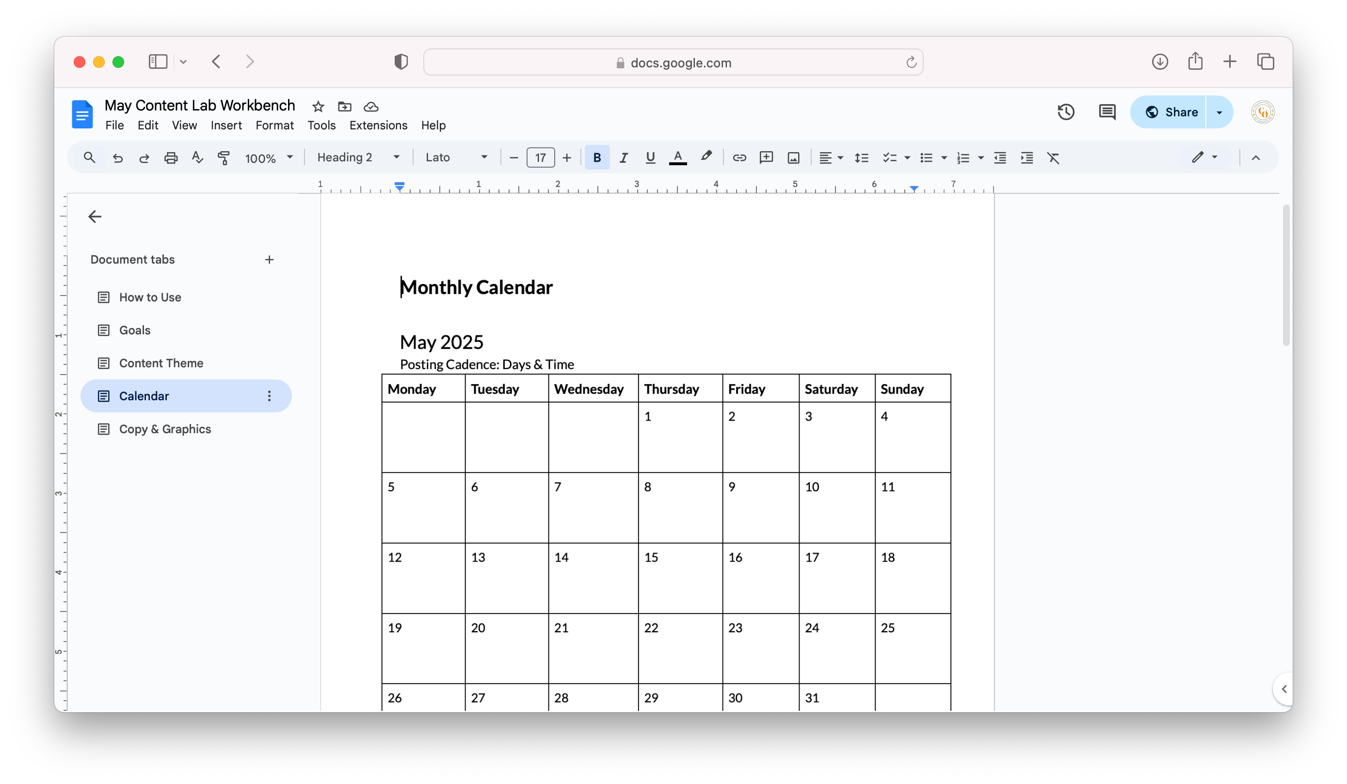
Task: Click the Share button
Action: (x=1171, y=112)
